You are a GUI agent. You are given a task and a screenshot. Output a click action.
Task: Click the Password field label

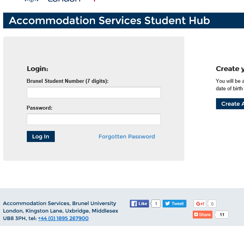tap(39, 108)
